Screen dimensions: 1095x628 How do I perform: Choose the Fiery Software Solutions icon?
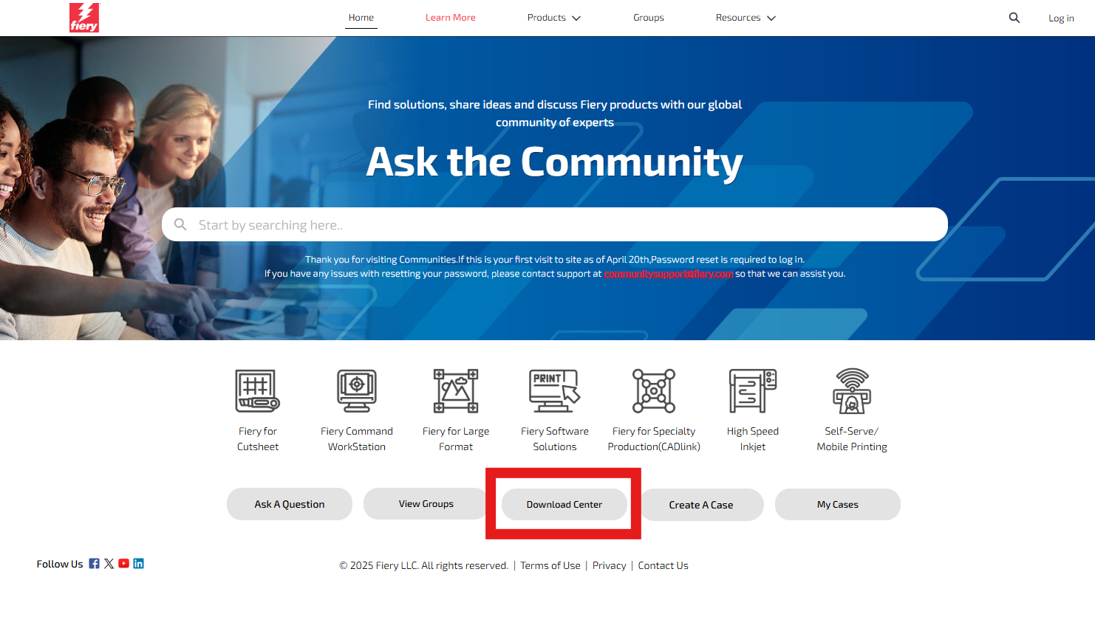point(555,390)
